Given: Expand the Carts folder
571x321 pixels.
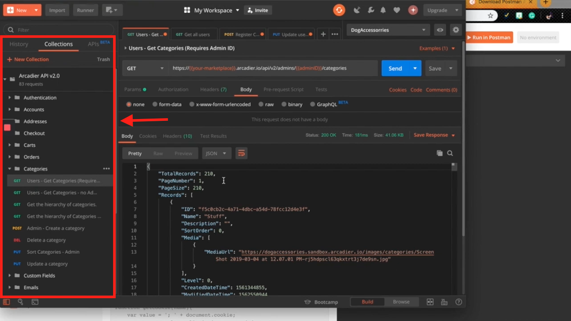Looking at the screenshot, I should point(9,145).
